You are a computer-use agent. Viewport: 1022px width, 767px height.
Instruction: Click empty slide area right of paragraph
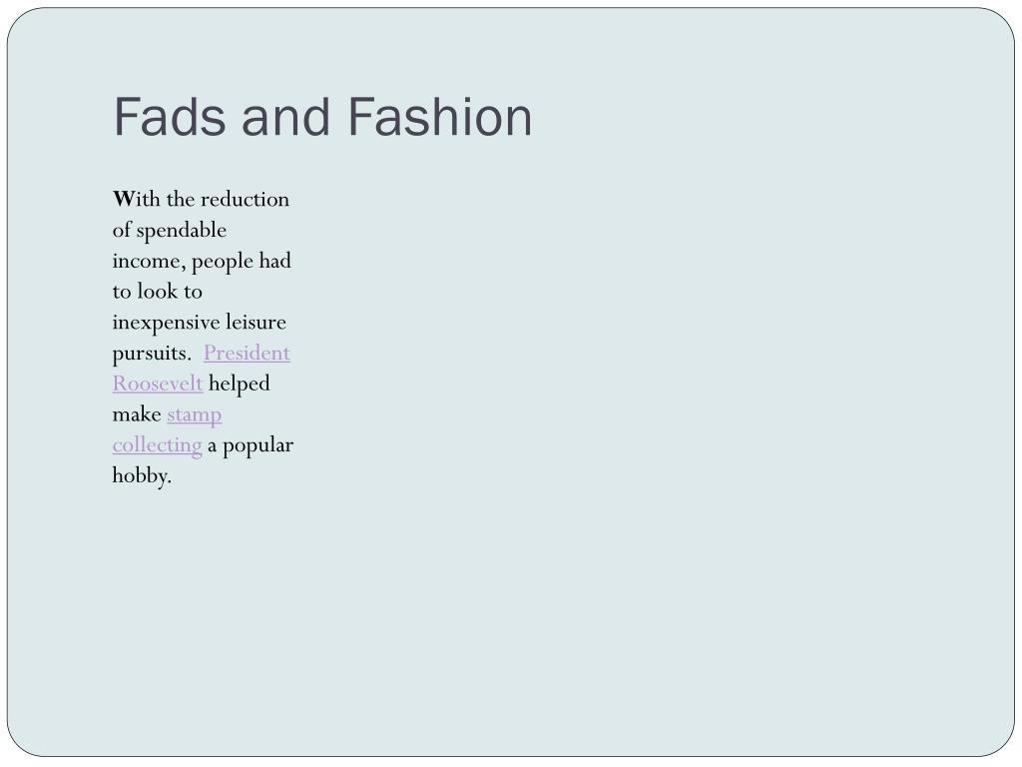[x=652, y=391]
